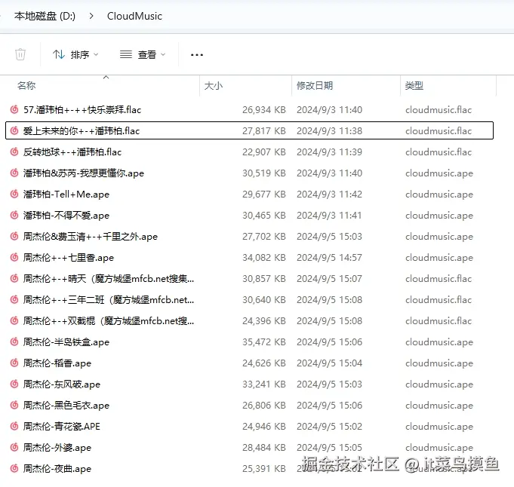Select file name 周杰伦+-+七里香.ape

[x=69, y=258]
